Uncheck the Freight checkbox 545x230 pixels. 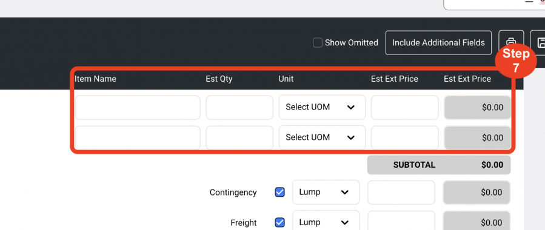point(280,222)
